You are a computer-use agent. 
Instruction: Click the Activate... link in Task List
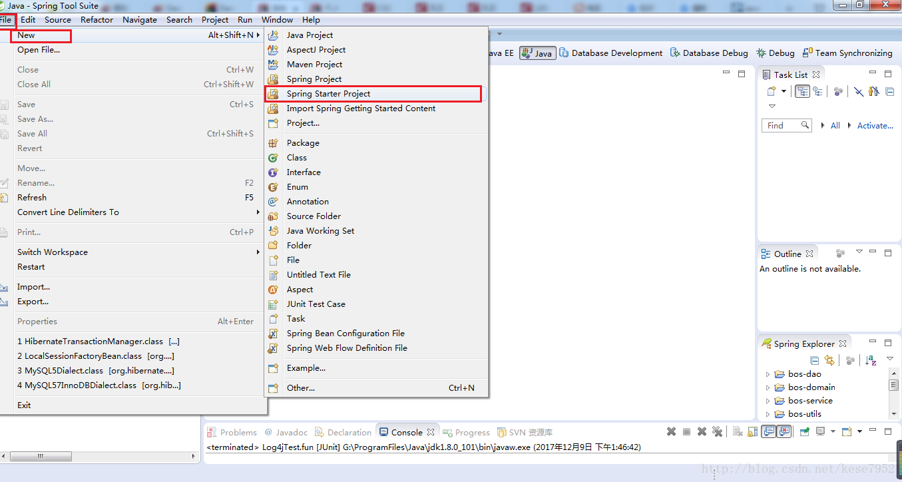875,125
